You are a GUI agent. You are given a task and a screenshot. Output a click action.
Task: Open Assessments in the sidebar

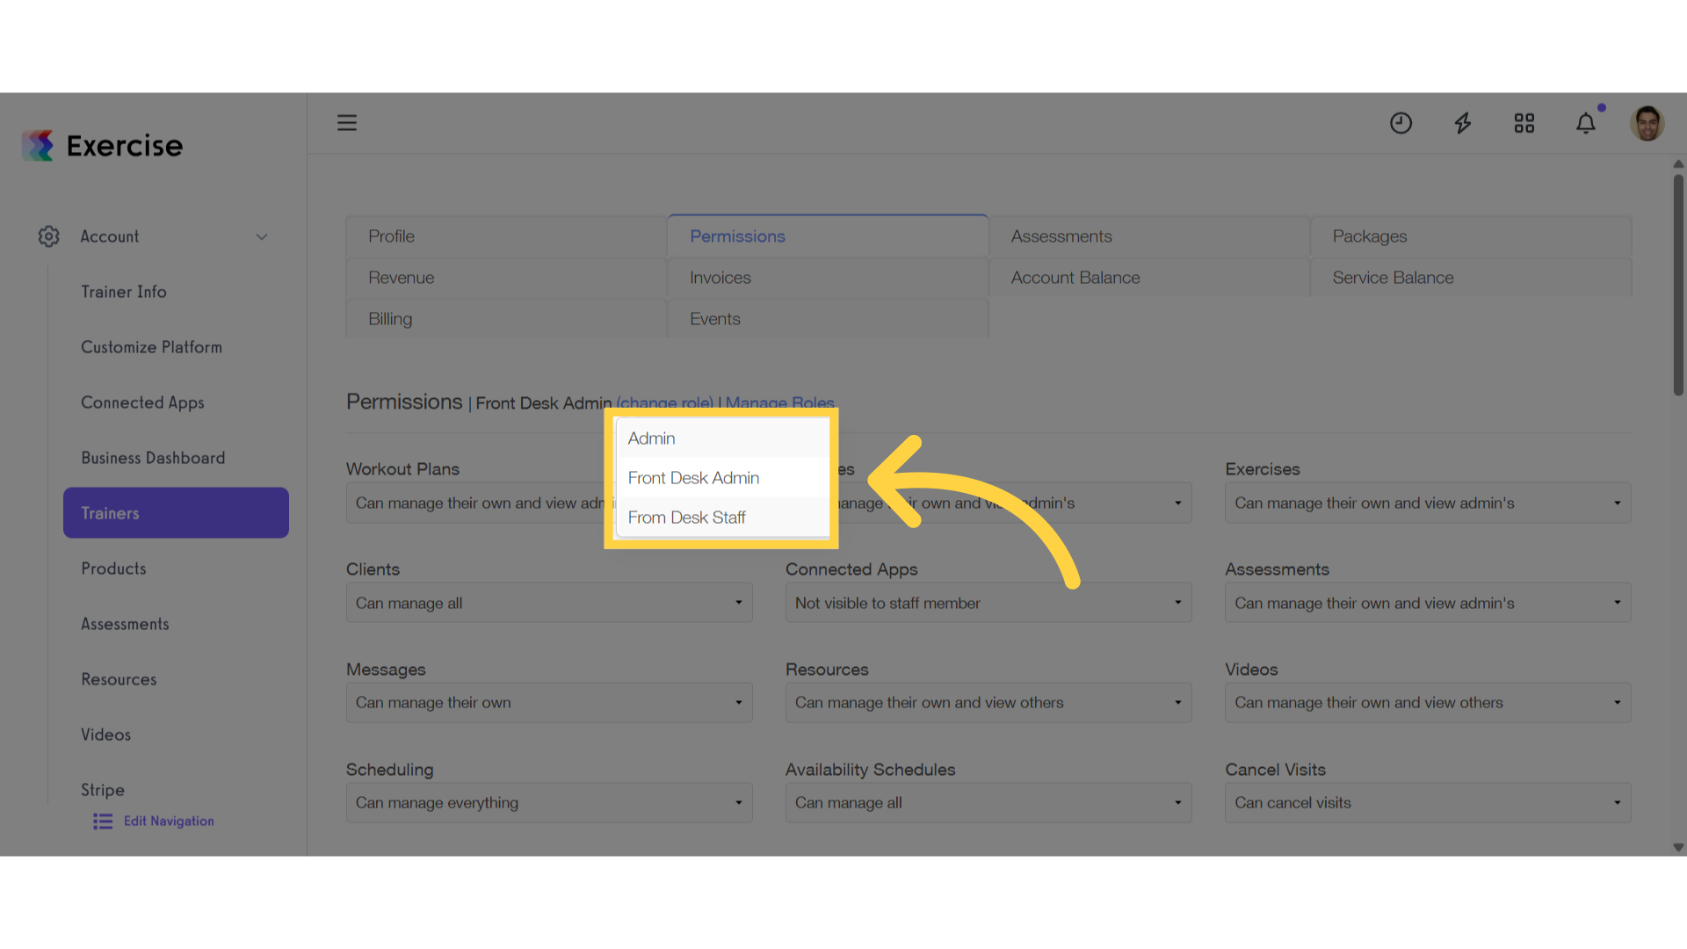[125, 624]
